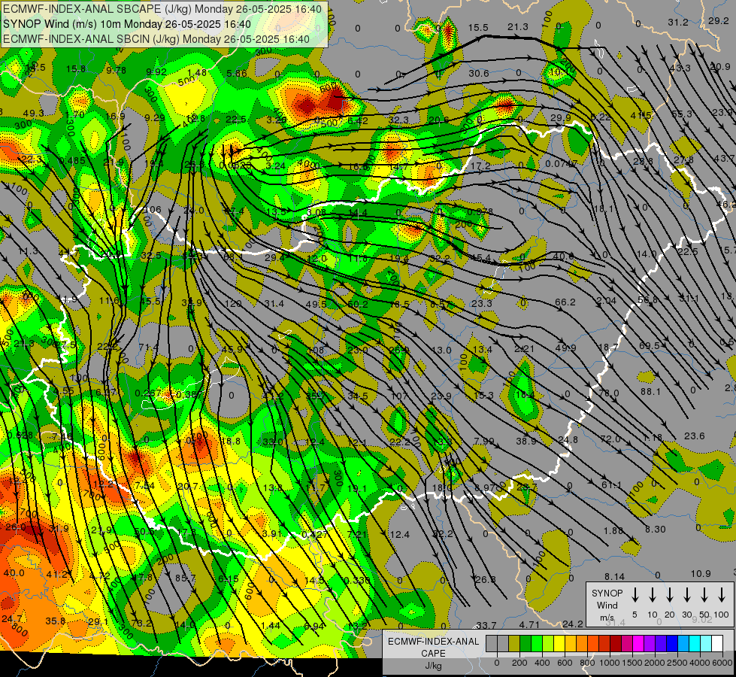Click the map value '35.8'
736x677 pixels.
coord(56,621)
